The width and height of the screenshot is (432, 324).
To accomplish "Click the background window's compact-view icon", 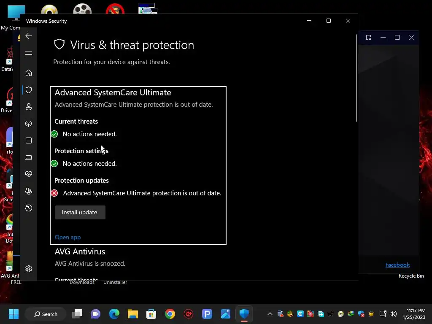I will [368, 37].
